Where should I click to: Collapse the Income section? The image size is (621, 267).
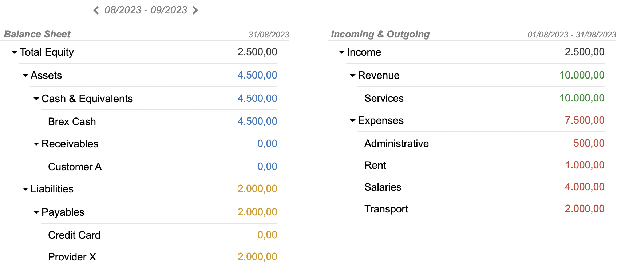341,52
